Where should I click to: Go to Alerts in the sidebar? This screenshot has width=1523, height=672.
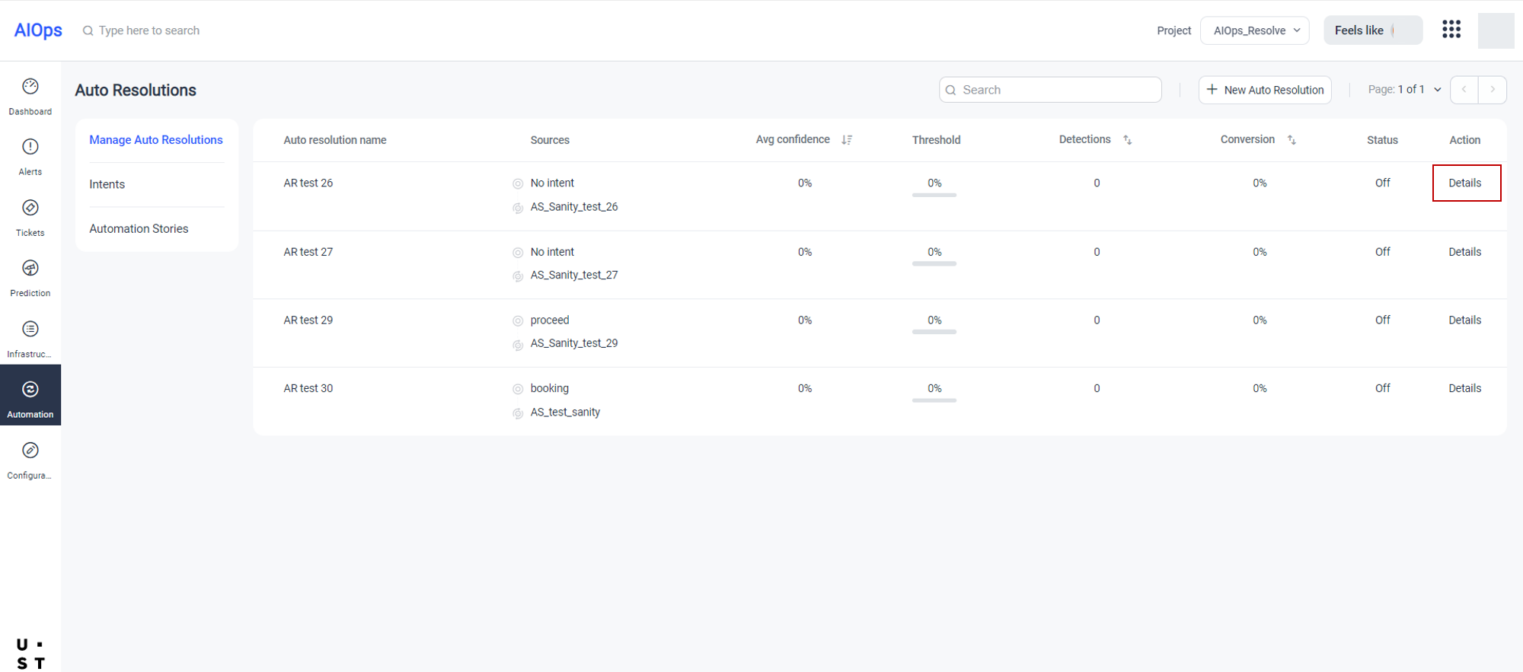tap(30, 148)
